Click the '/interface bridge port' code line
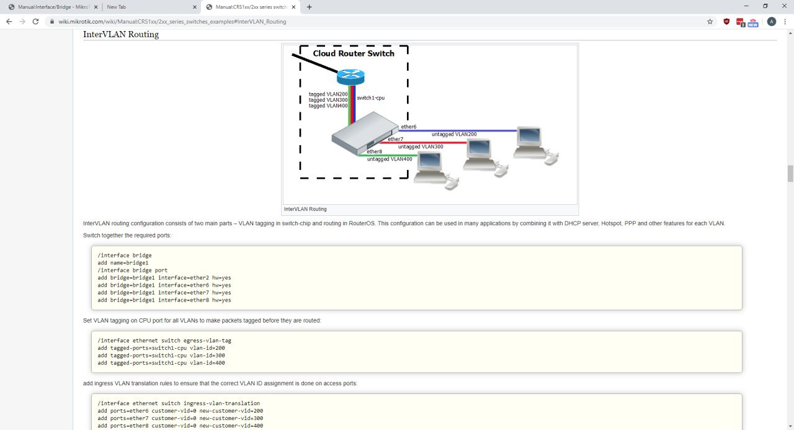Viewport: 794px width, 430px height. [x=132, y=270]
